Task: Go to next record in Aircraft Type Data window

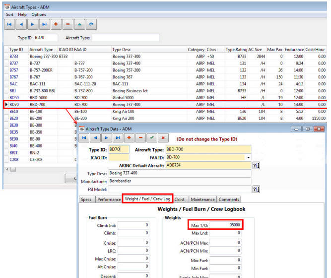Action: (107, 138)
